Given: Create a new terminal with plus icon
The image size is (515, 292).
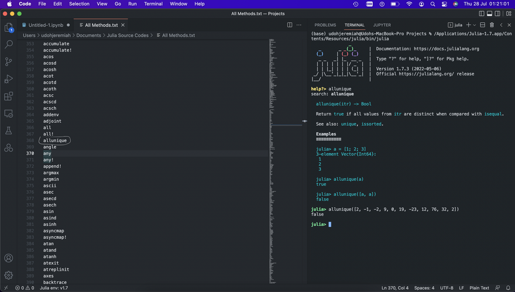Looking at the screenshot, I should (x=468, y=25).
